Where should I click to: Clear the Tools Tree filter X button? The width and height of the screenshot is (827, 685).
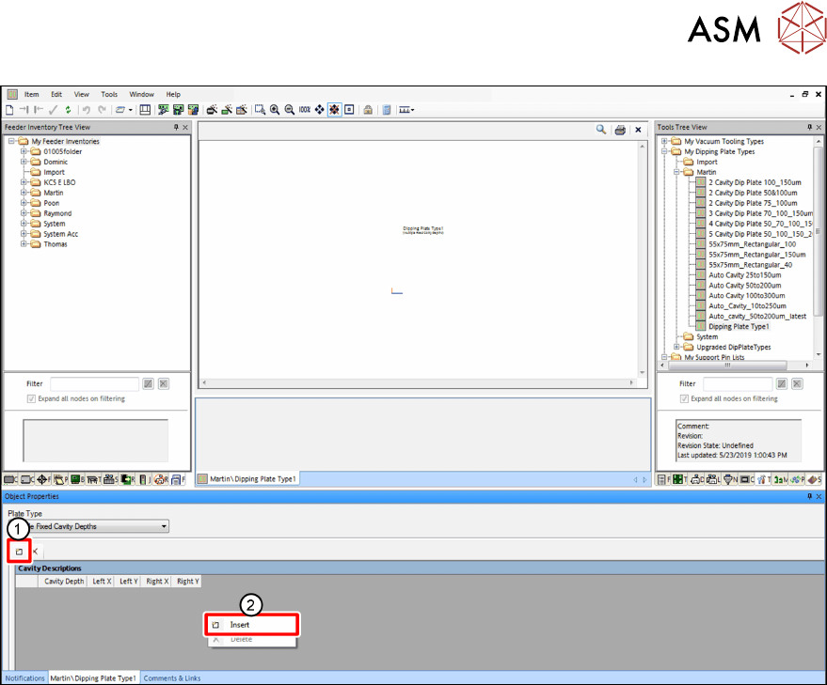[x=797, y=383]
